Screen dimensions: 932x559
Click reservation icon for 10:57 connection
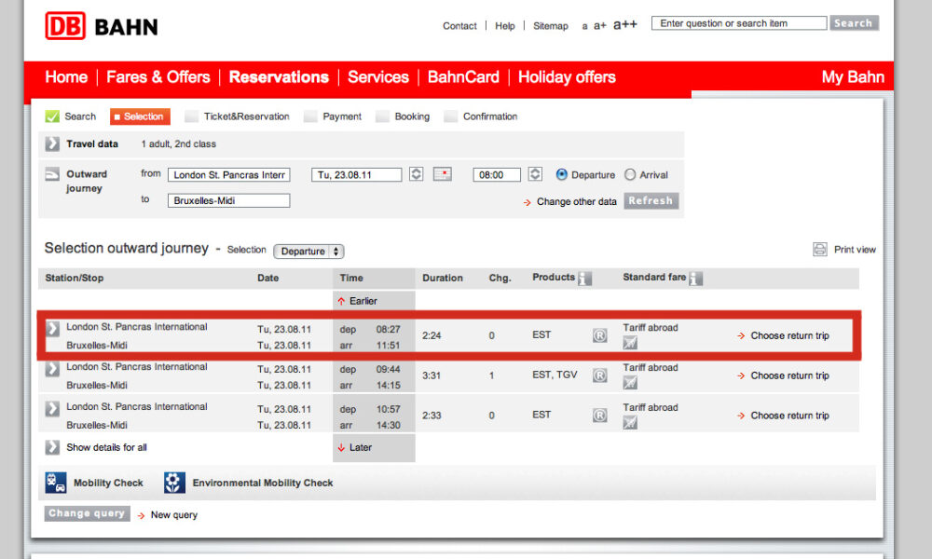599,416
